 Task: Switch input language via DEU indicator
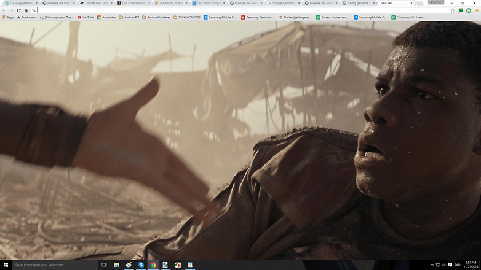[x=458, y=265]
